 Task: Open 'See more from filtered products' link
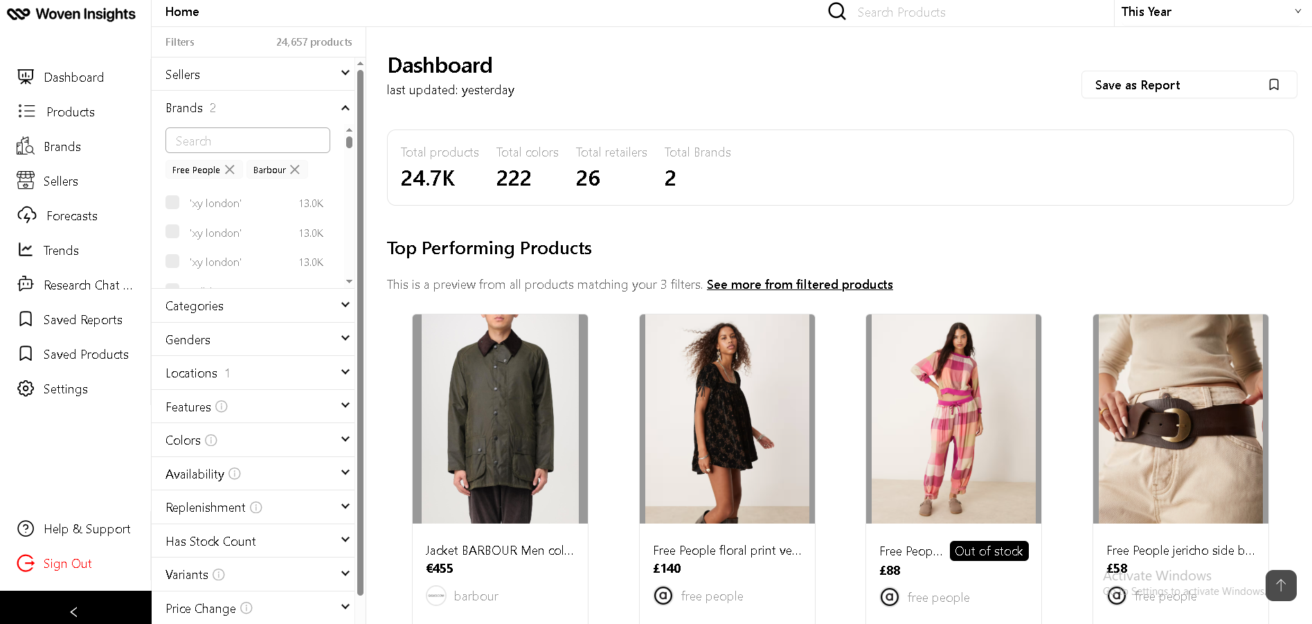tap(799, 285)
